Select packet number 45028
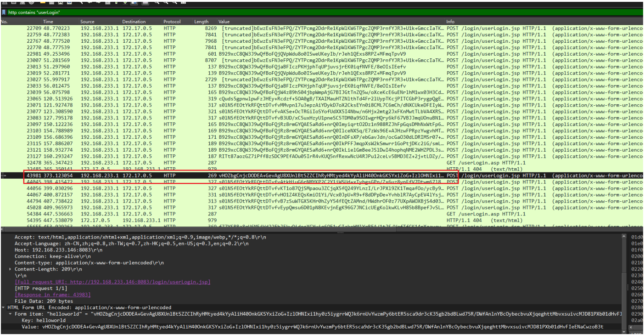 [x=321, y=207]
